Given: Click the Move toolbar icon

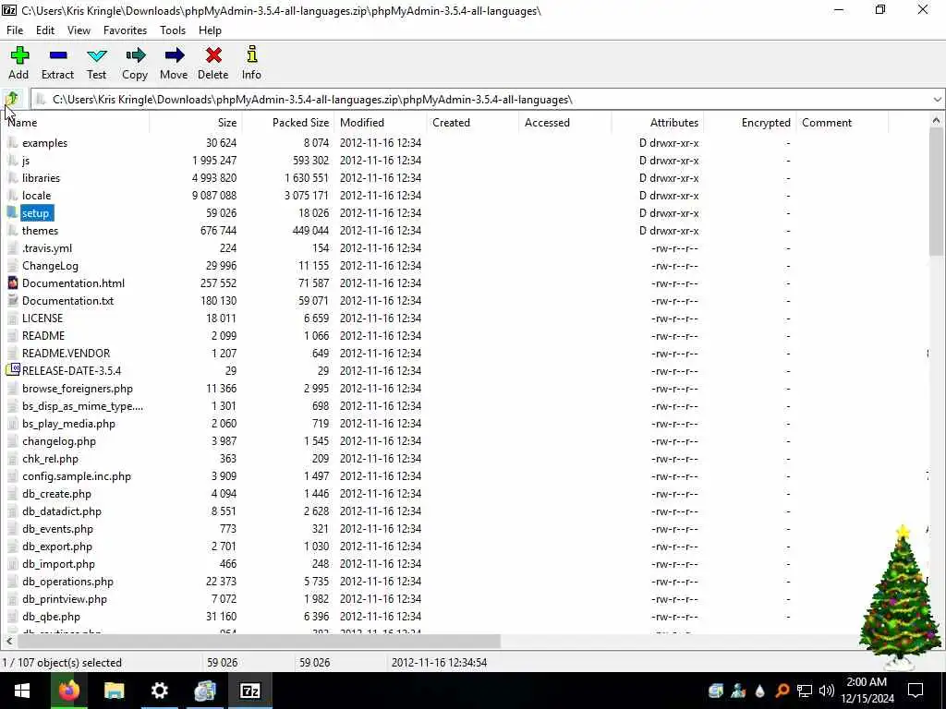Looking at the screenshot, I should pyautogui.click(x=174, y=55).
